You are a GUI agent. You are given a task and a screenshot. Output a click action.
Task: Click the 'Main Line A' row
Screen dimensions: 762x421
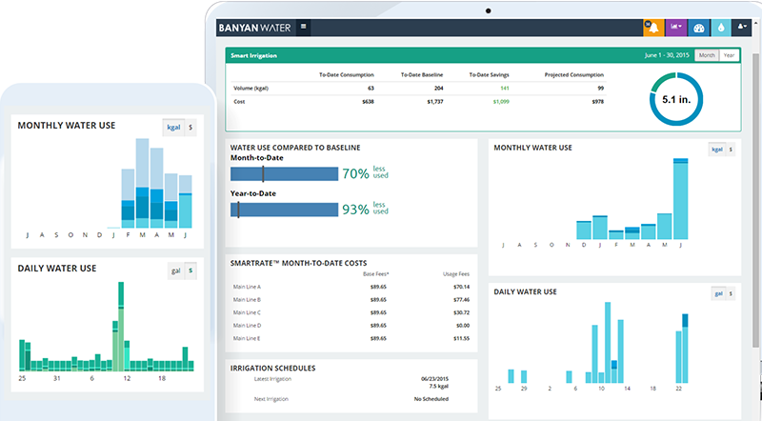351,287
